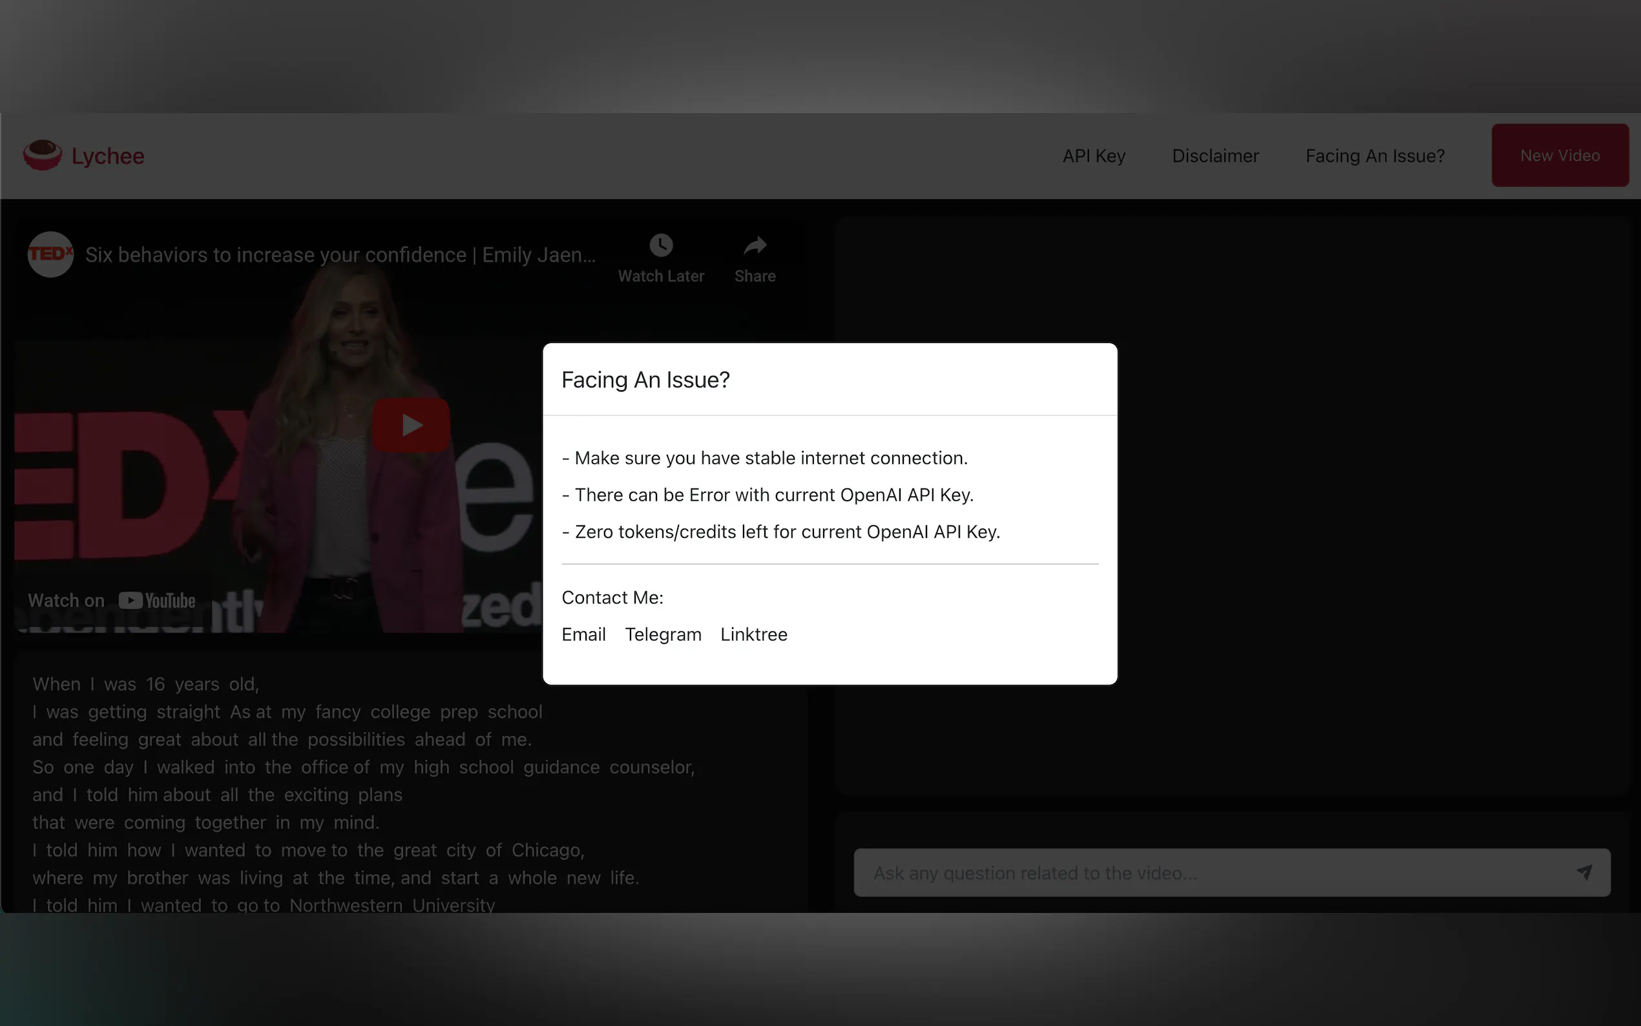Click the send paper-plane icon
Screen dimensions: 1641x1026
tap(1584, 873)
